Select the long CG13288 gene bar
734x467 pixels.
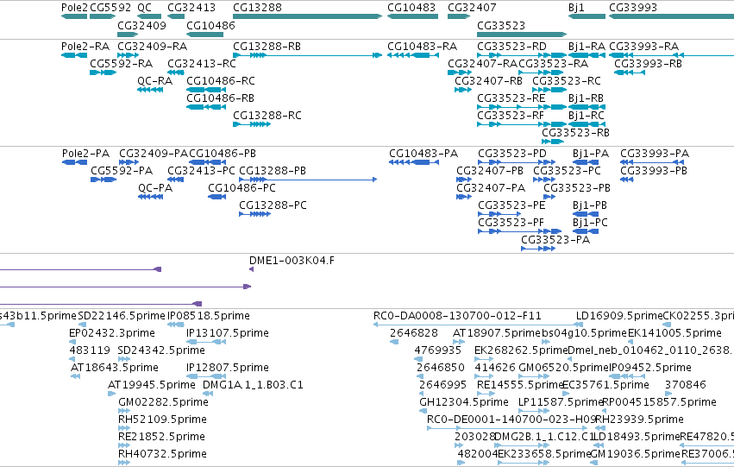(x=308, y=16)
